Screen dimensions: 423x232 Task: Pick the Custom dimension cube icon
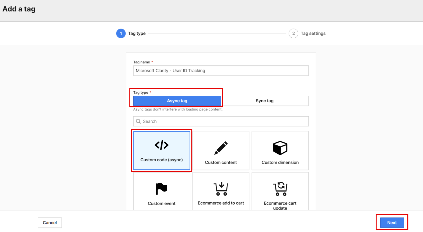tap(280, 148)
